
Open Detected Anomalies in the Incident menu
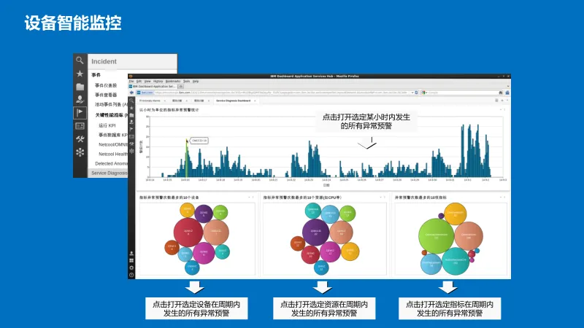tap(111, 163)
